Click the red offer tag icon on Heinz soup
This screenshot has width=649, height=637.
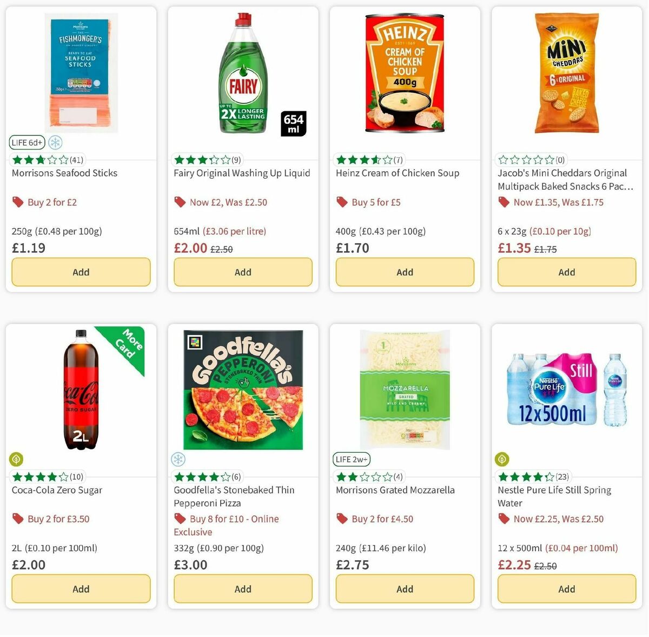tap(342, 202)
